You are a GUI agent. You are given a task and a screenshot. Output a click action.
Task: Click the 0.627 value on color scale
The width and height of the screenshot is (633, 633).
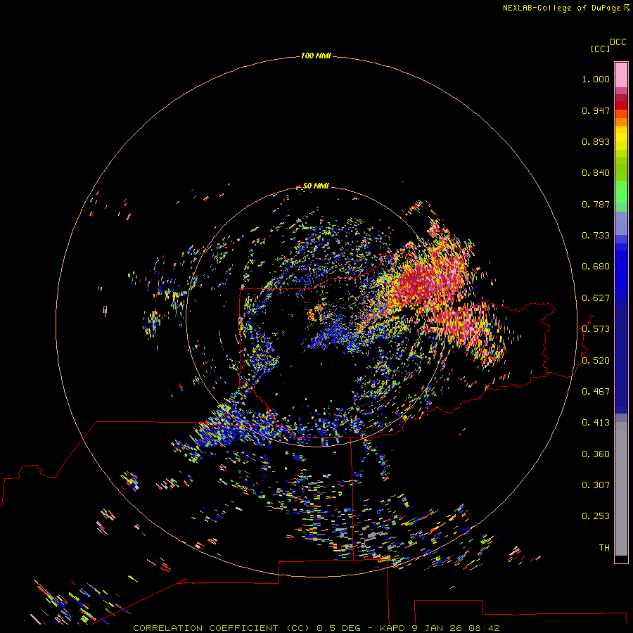click(x=596, y=298)
